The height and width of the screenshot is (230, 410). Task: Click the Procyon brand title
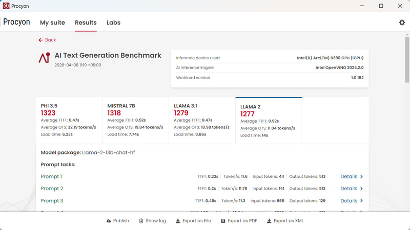click(x=16, y=22)
